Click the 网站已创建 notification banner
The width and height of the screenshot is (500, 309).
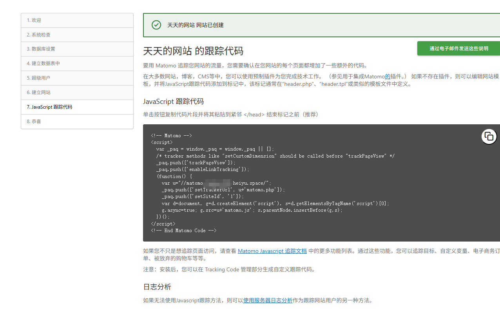(321, 25)
